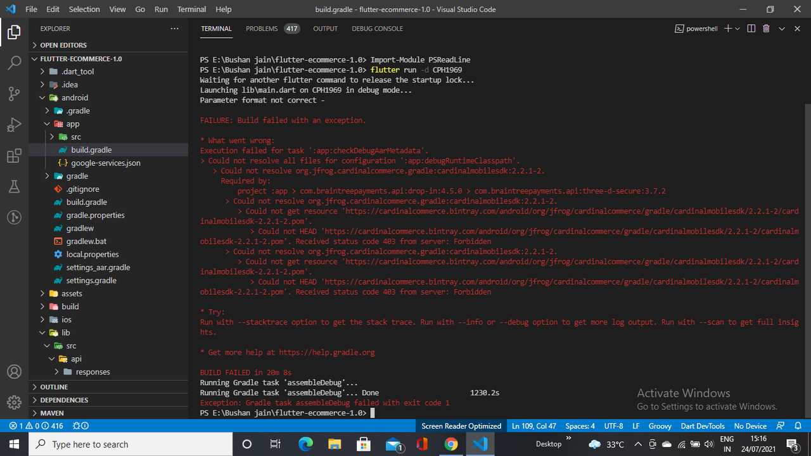Screen dimensions: 811x456
Task: Switch to the PROBLEMS tab
Action: point(272,28)
